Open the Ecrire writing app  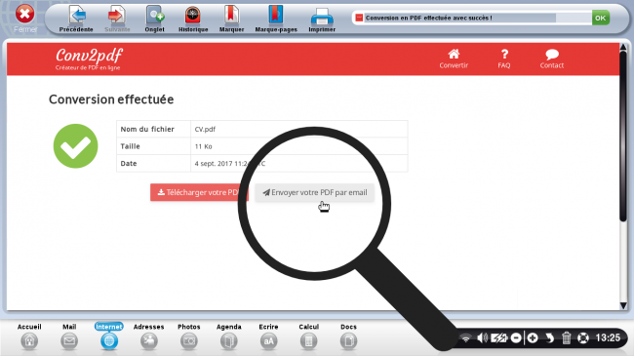[268, 336]
